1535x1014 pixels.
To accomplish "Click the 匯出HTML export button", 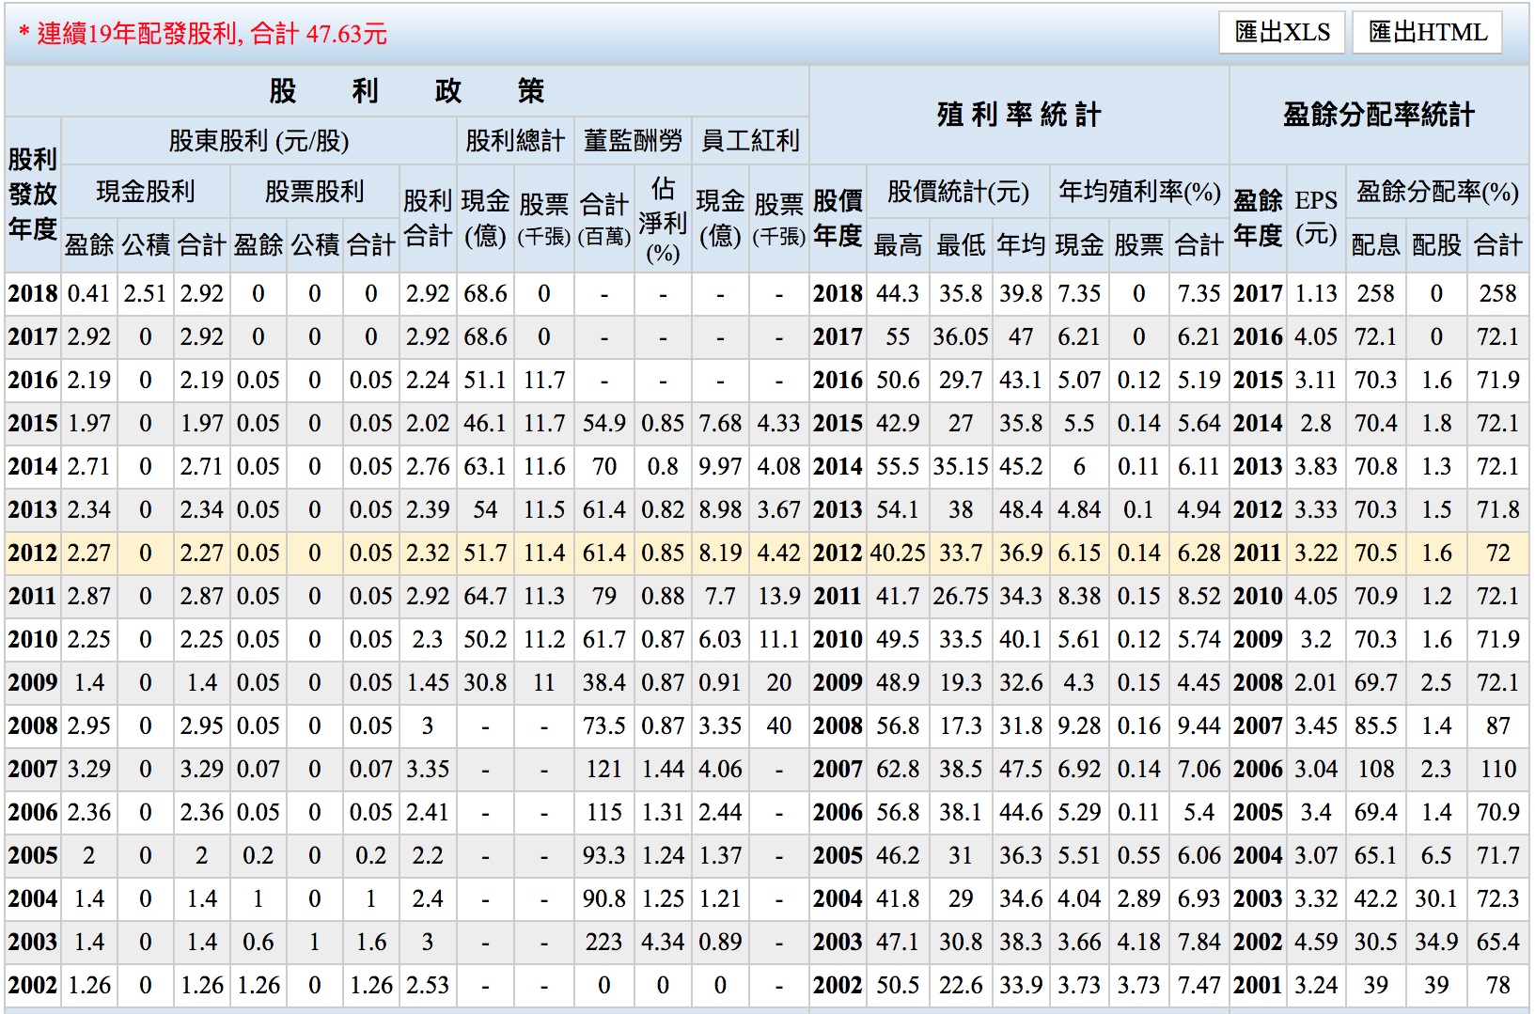I will coord(1427,33).
